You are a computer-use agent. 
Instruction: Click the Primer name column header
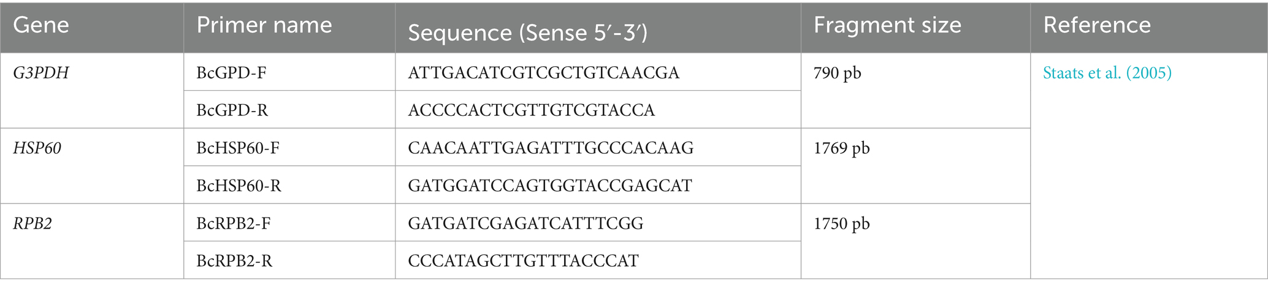point(264,25)
